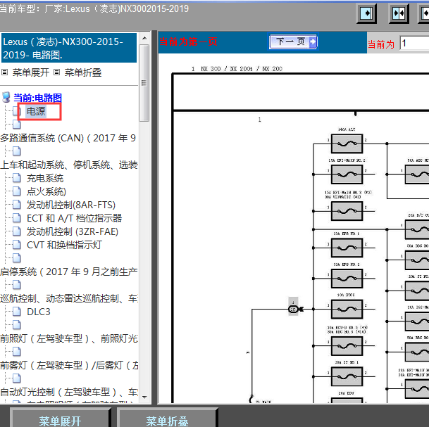Screen dimensions: 429x427
Task: Click the Lexus NX300 电路图 sidebar header
Action: click(x=69, y=48)
